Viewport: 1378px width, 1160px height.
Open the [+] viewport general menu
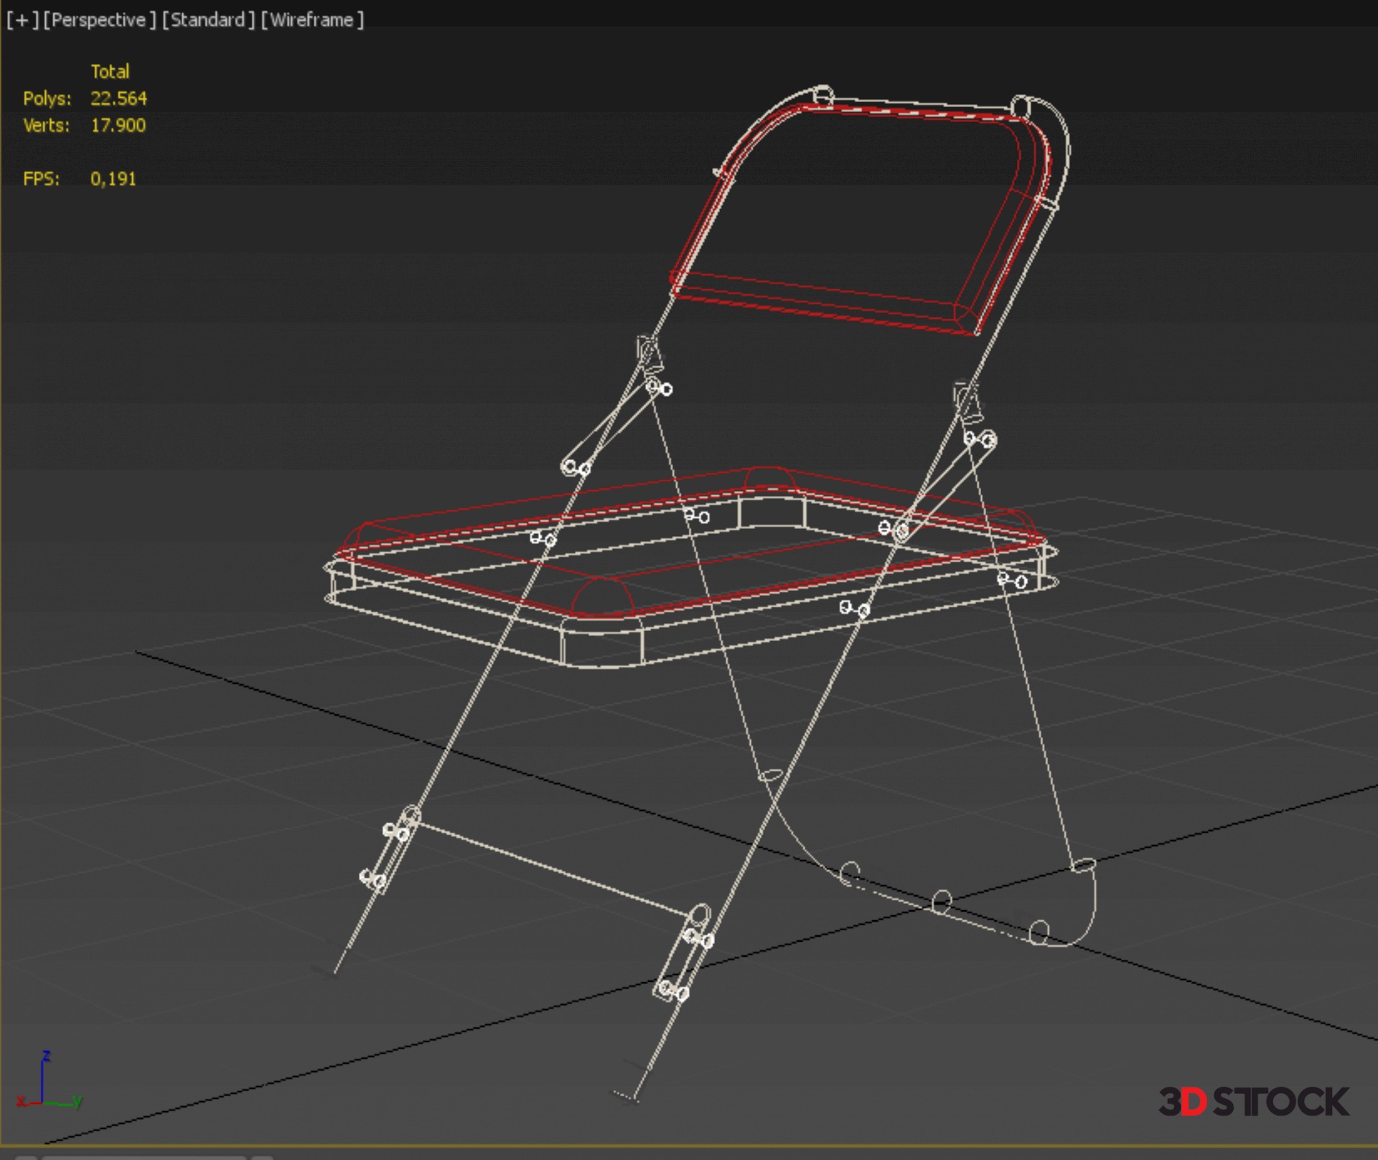22,20
